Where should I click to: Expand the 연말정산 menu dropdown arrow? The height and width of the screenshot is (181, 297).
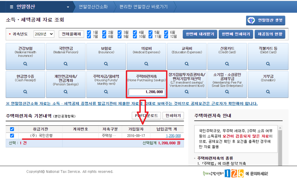point(68,7)
